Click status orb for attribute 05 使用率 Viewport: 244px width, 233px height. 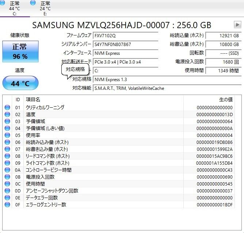click(7, 135)
